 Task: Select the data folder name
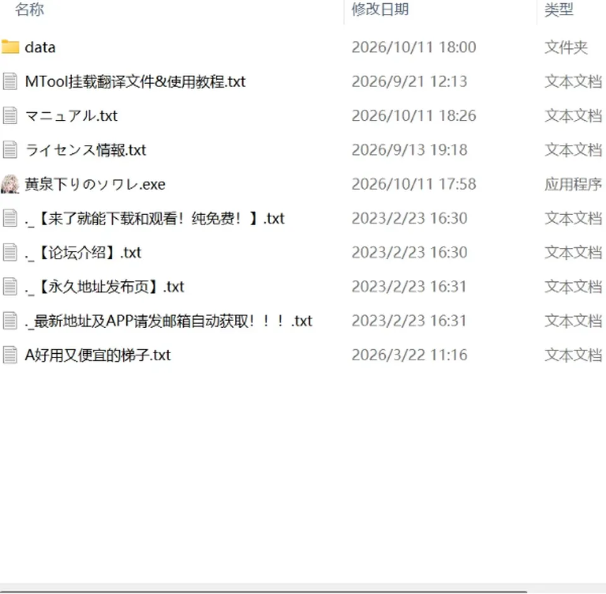coord(40,47)
